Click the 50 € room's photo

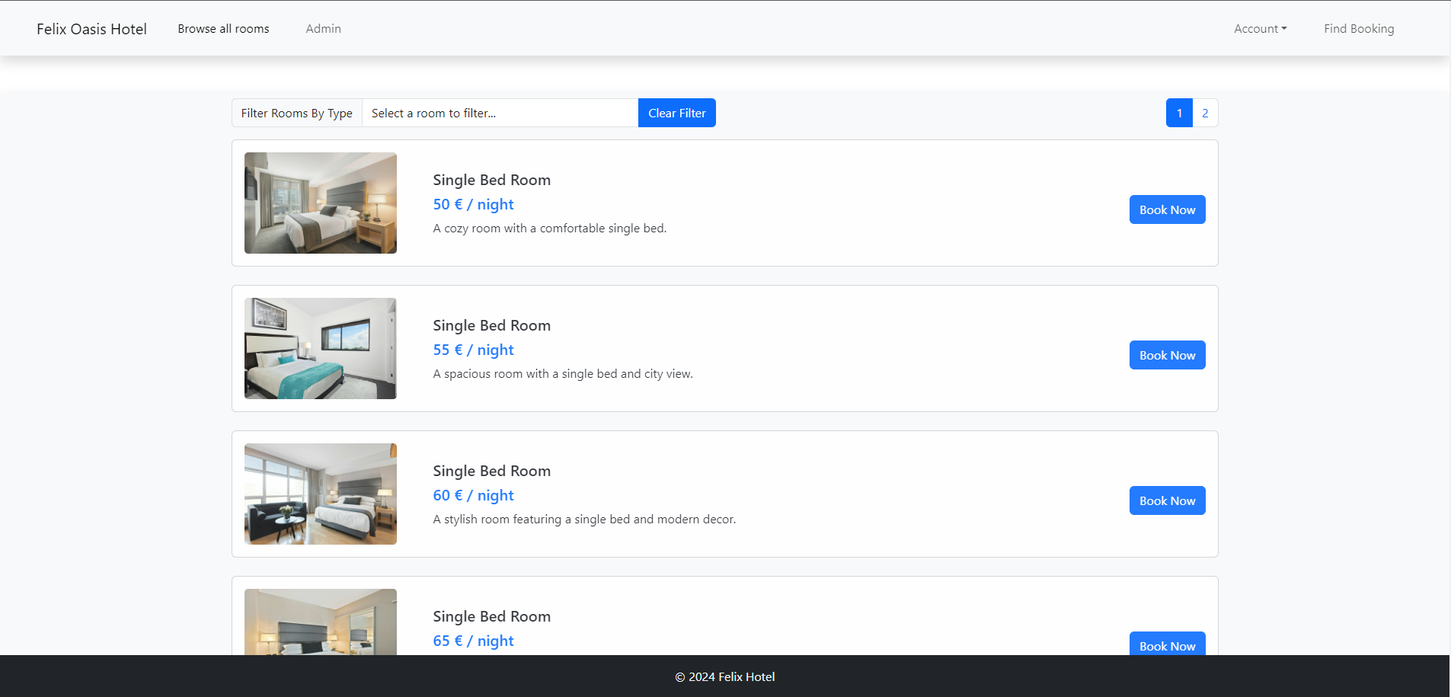pyautogui.click(x=320, y=203)
